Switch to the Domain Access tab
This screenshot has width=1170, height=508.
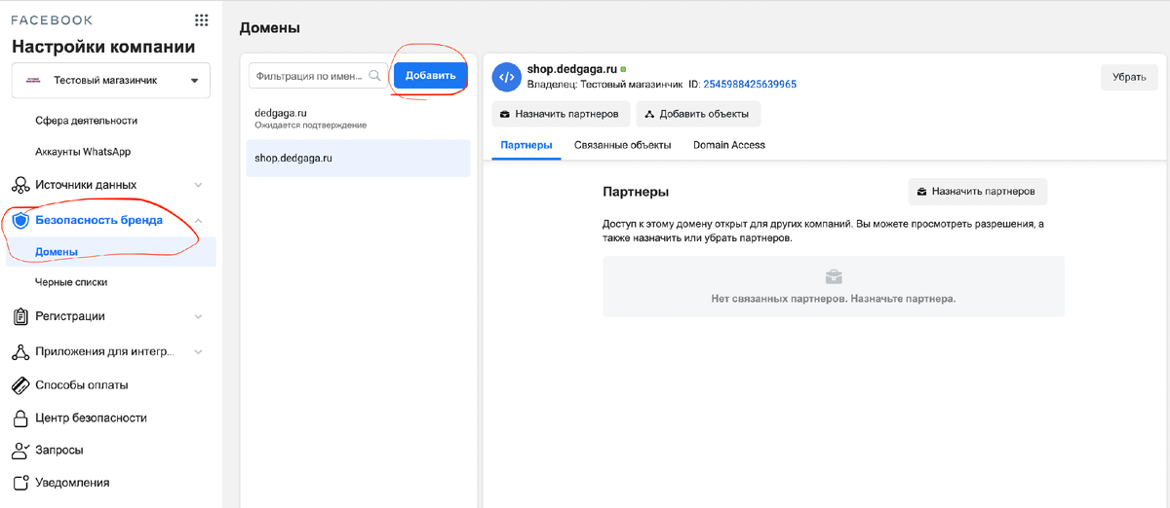click(729, 145)
